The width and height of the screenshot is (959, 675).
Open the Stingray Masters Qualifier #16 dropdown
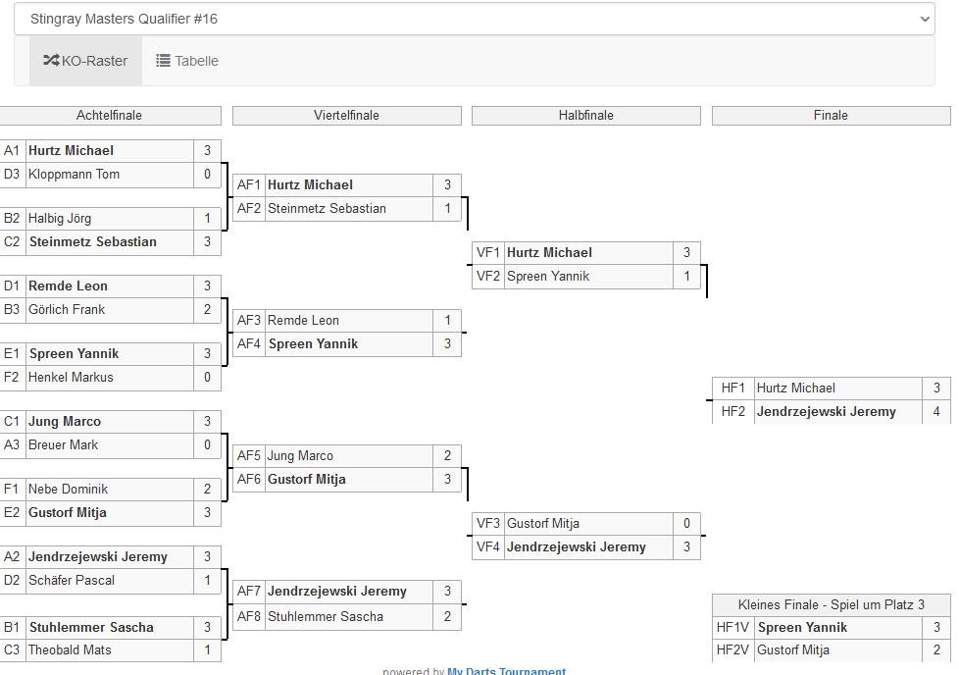(x=475, y=19)
